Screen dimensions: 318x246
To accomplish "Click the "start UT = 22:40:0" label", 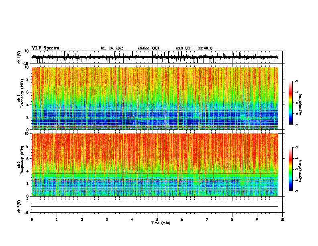I will [x=194, y=48].
